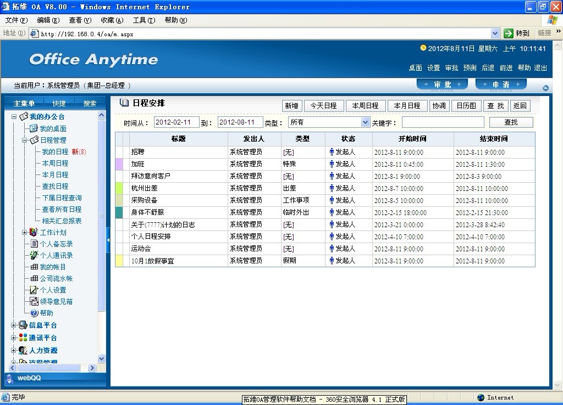Click the webQQ icon at sidebar bottom
This screenshot has width=563, height=405.
tap(10, 378)
